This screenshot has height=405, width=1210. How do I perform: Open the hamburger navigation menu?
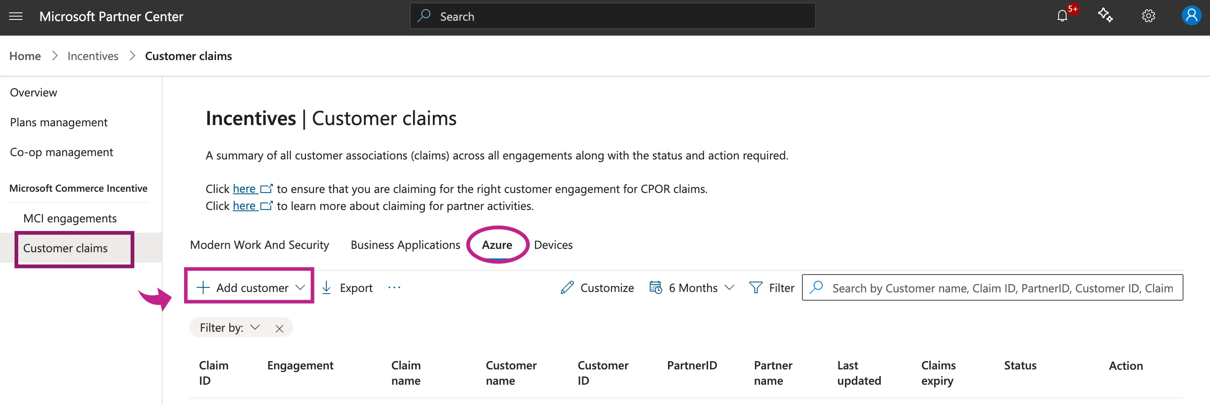pyautogui.click(x=16, y=17)
